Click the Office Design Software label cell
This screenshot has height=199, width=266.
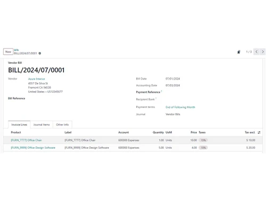point(87,148)
